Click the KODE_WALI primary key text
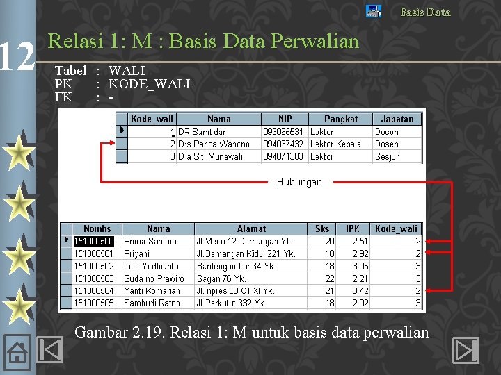Screen dimensions: 501x375 coord(149,84)
